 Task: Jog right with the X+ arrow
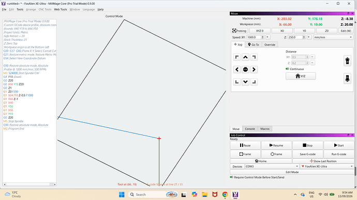coord(254,70)
